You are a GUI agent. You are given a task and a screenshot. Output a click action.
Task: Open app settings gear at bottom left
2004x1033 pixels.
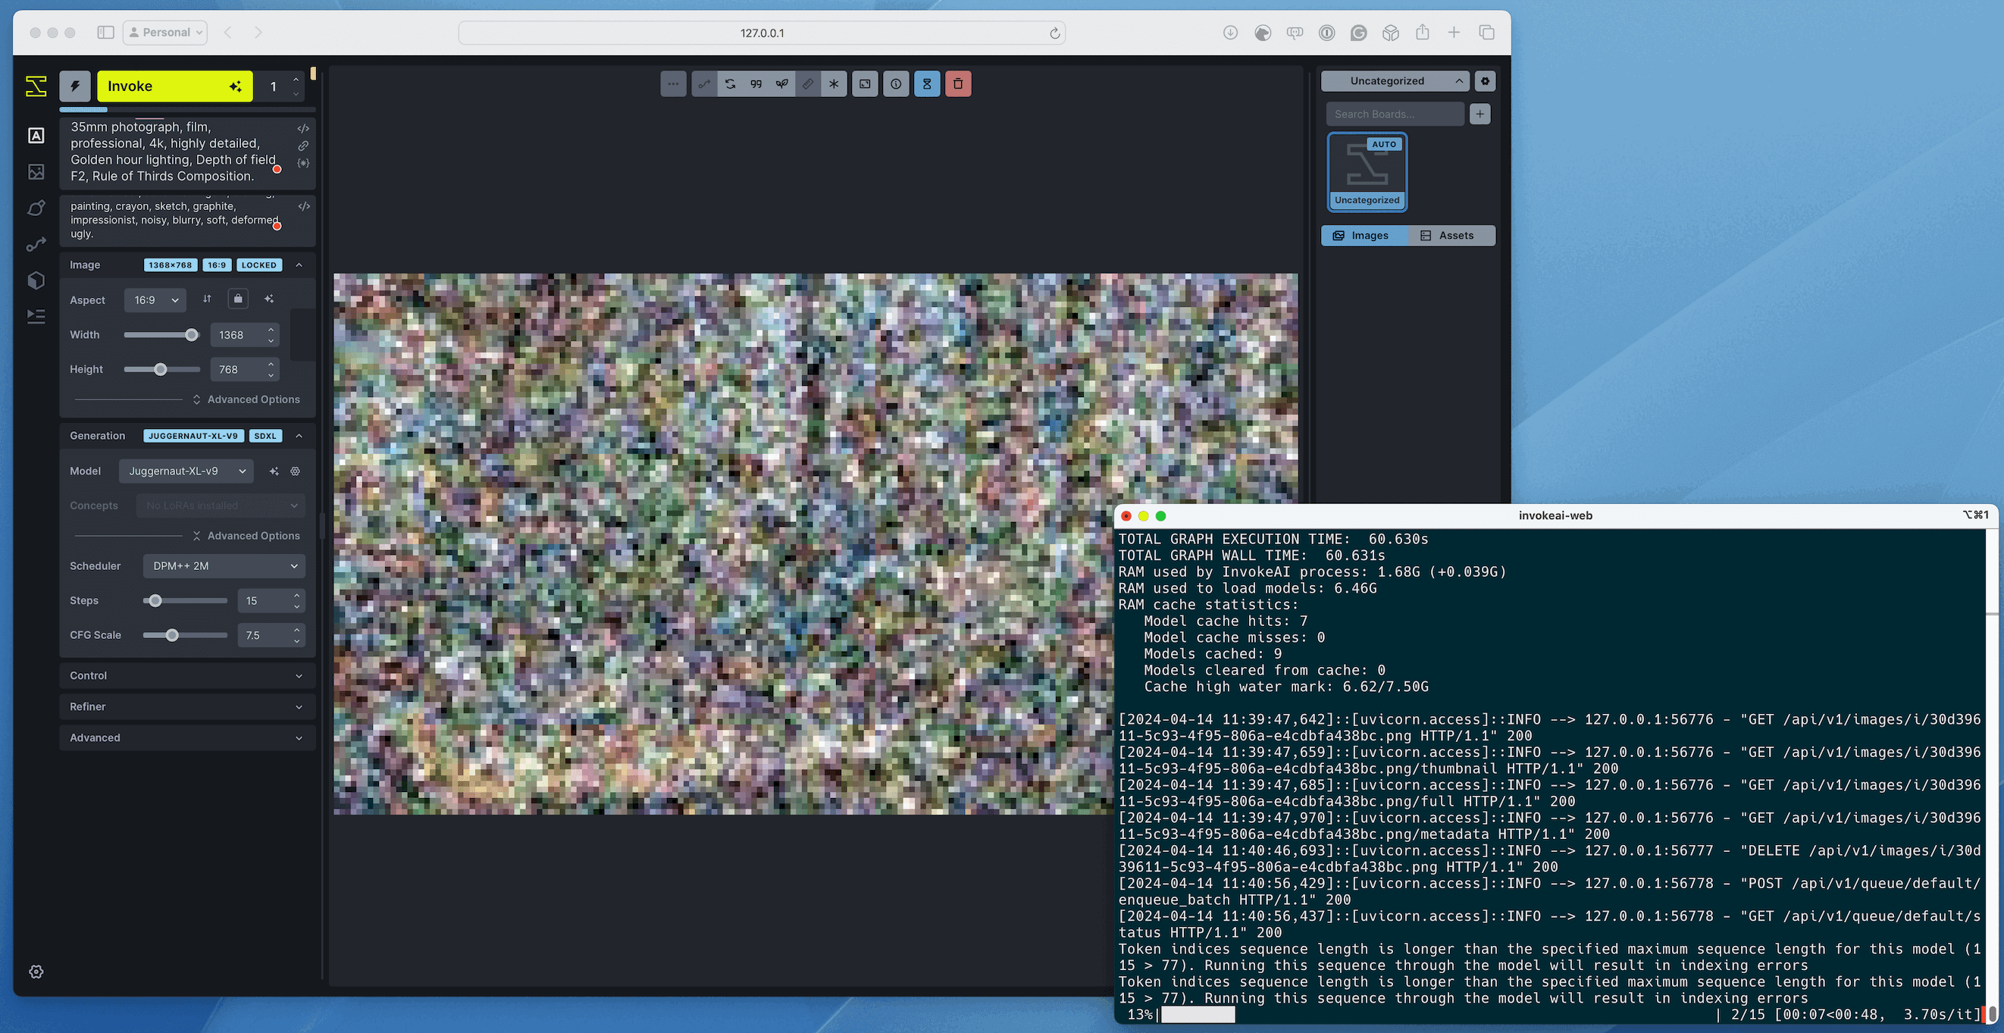point(36,972)
